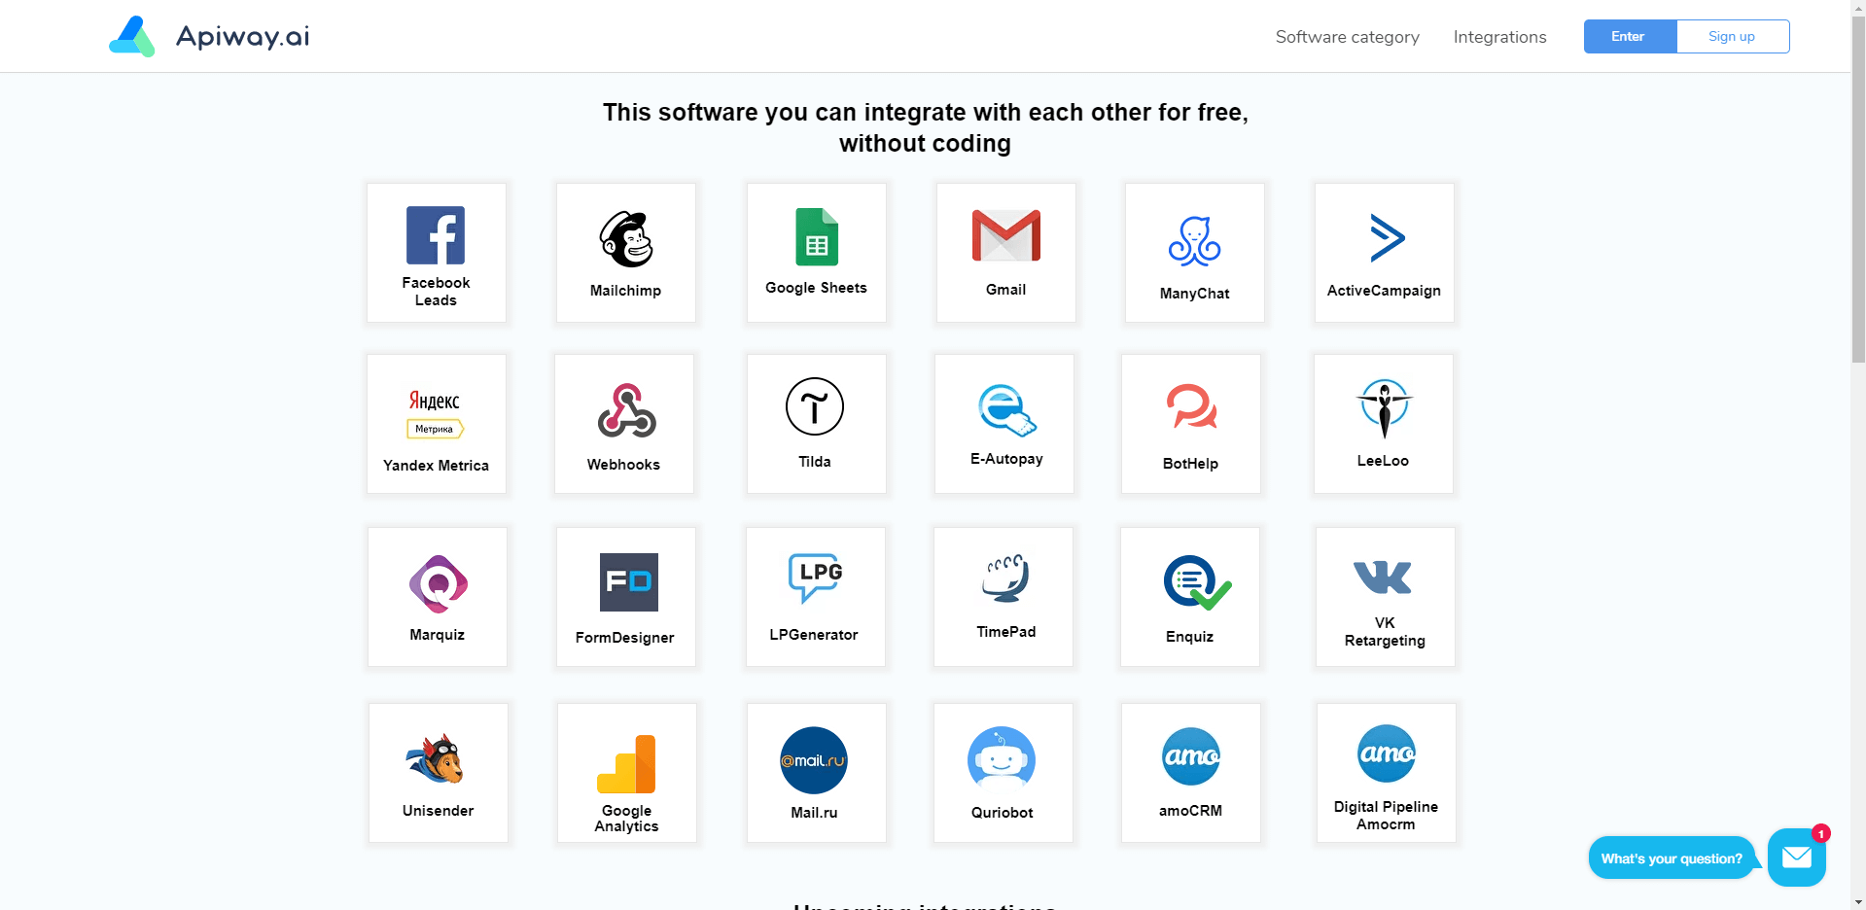Click the "What's your question?" bubble
The image size is (1866, 910).
(1672, 858)
